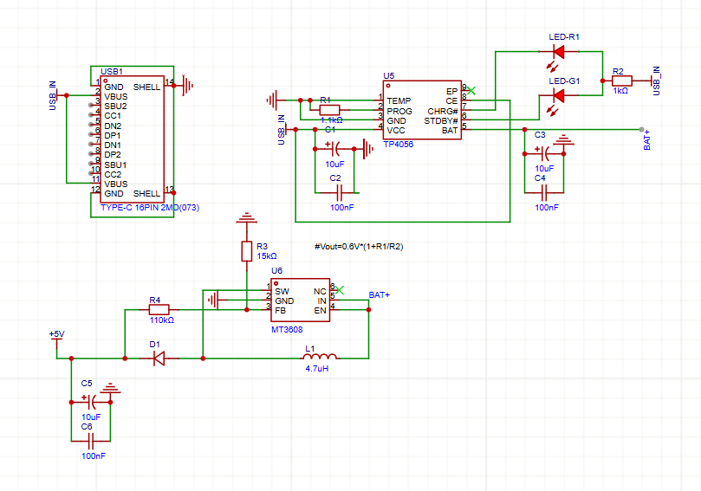Click the C3 10uF capacitor symbol
This screenshot has height=491, width=701.
coord(543,153)
